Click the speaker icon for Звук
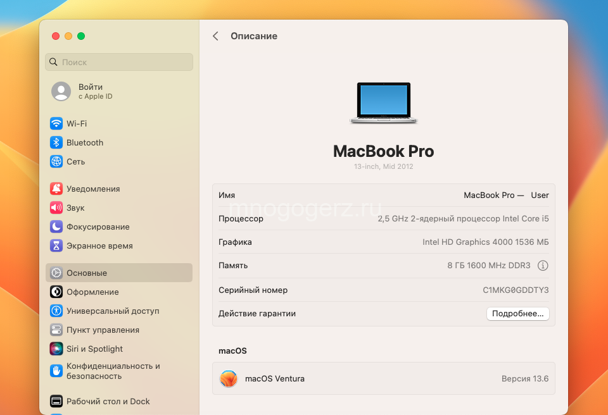This screenshot has width=608, height=415. (x=56, y=207)
